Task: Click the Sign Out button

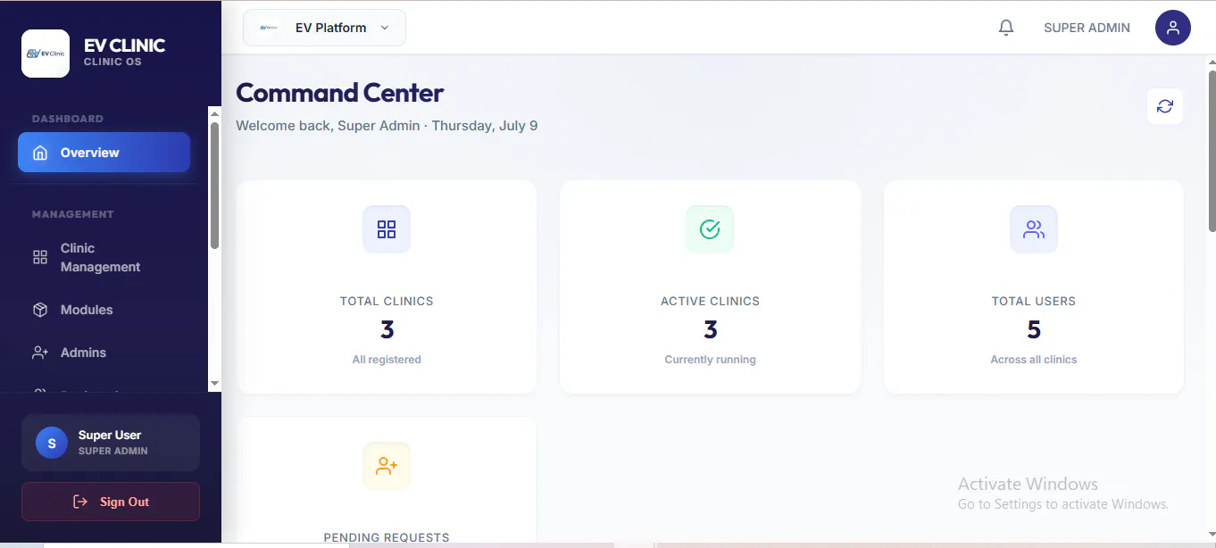Action: coord(111,502)
